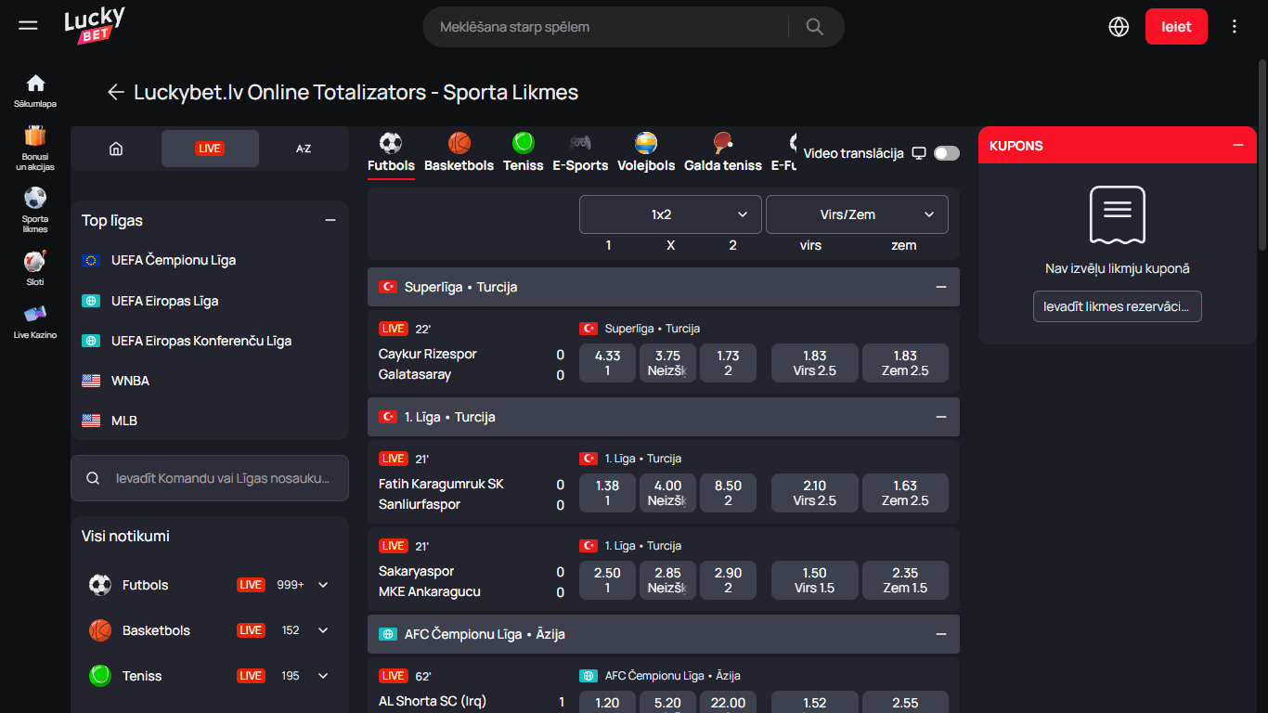The height and width of the screenshot is (713, 1268).
Task: Select E-Sports gamepad icon
Action: 580,143
